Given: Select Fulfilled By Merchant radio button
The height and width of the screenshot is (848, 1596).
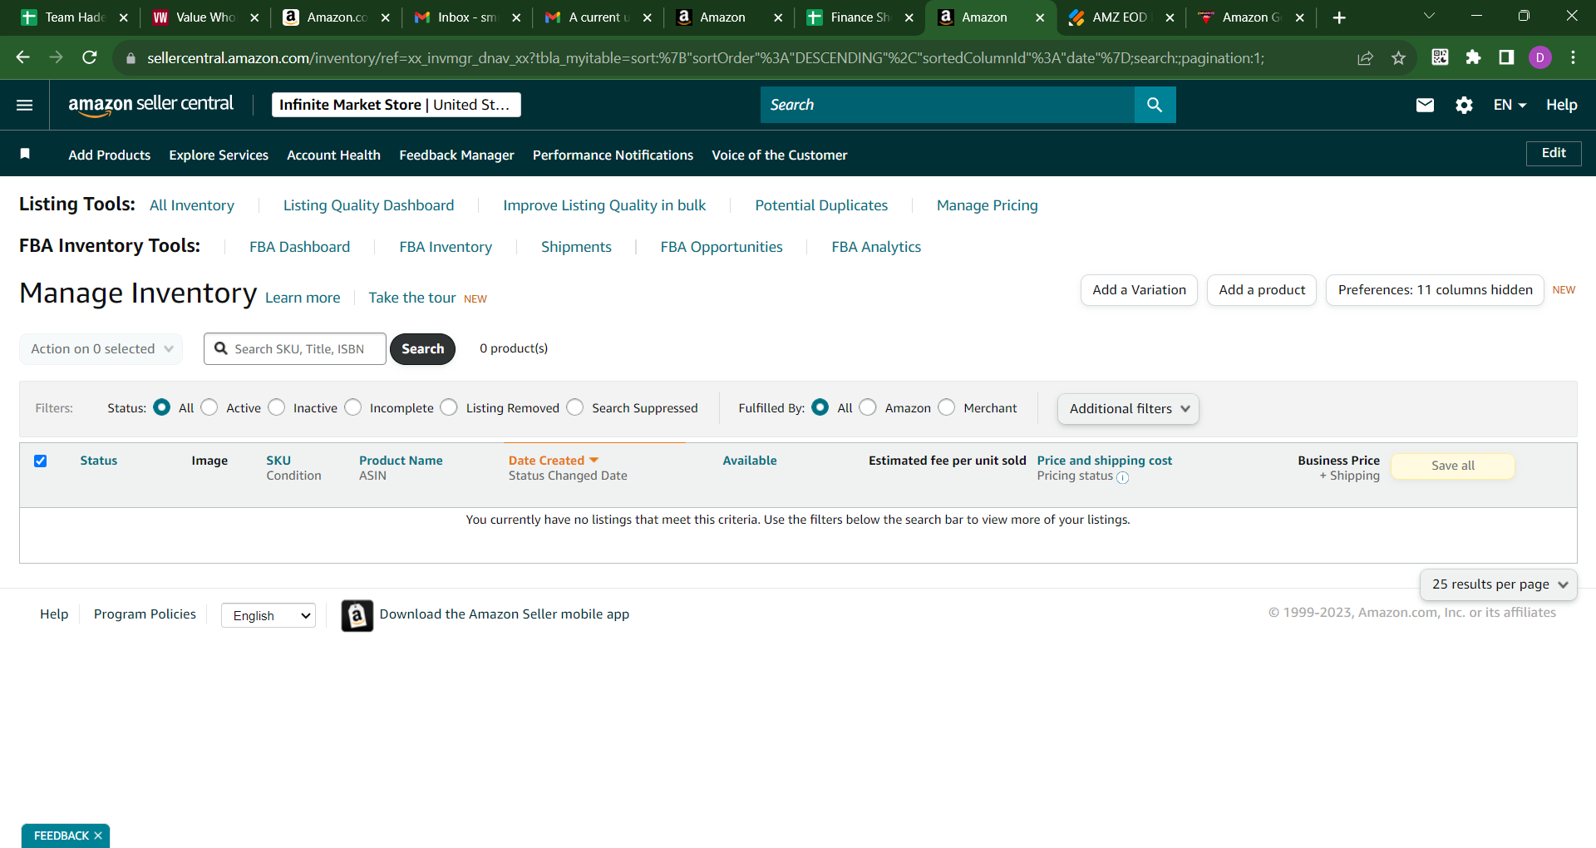Looking at the screenshot, I should (947, 407).
